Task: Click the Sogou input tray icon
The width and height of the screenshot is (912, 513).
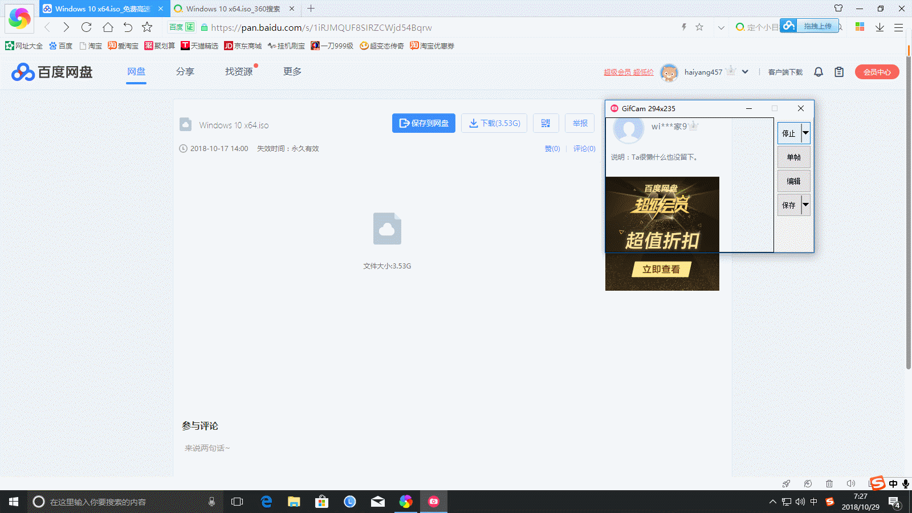Action: click(x=876, y=483)
